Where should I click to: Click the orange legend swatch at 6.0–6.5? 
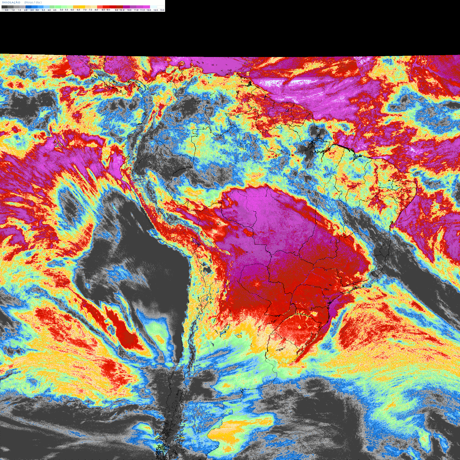[76, 7]
